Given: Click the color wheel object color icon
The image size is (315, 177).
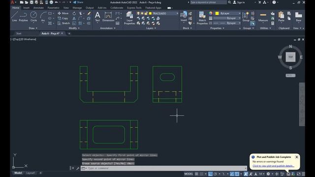Looking at the screenshot, I should [211, 13].
